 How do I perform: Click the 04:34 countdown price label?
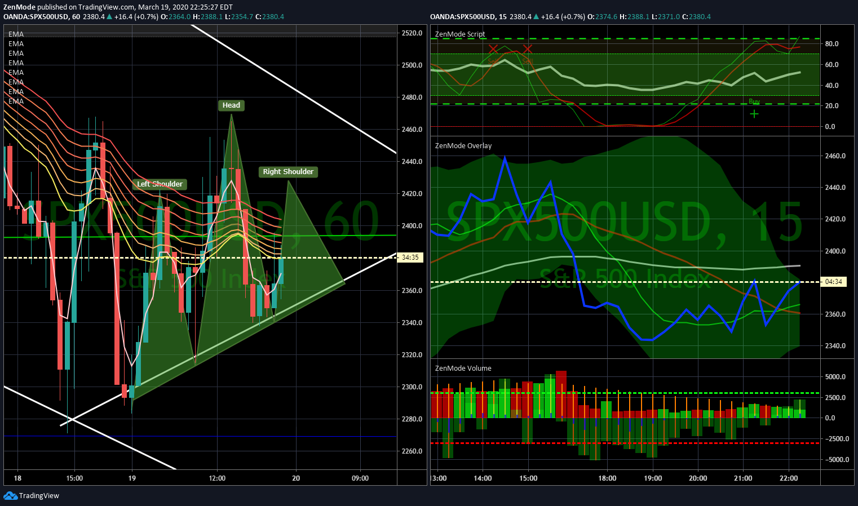(834, 282)
